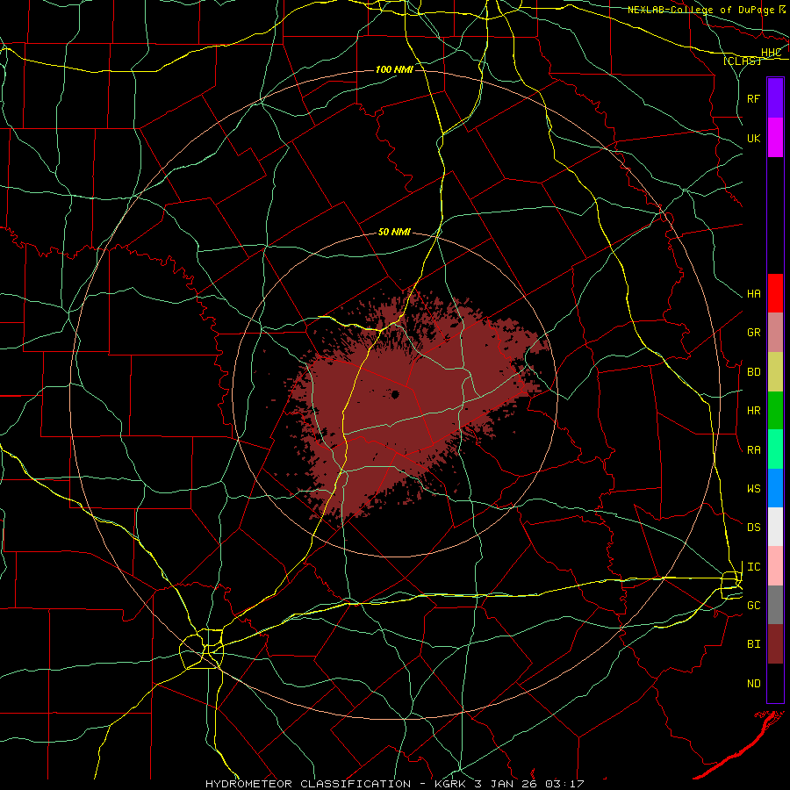790x790 pixels.
Task: Click the BI legend label
Action: [753, 644]
